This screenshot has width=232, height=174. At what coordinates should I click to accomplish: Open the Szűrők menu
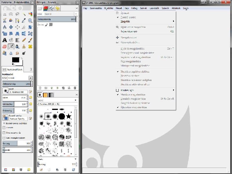[x=165, y=8]
